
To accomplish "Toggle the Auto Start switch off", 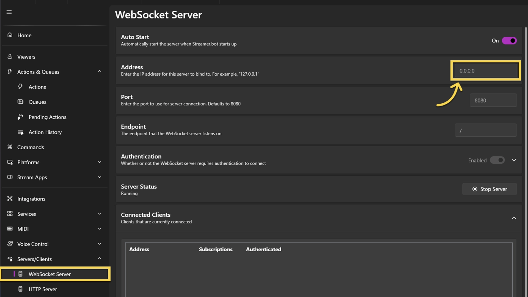I will (509, 41).
